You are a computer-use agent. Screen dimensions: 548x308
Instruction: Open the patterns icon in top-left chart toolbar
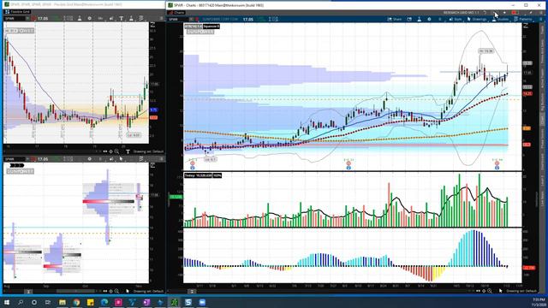(141, 18)
